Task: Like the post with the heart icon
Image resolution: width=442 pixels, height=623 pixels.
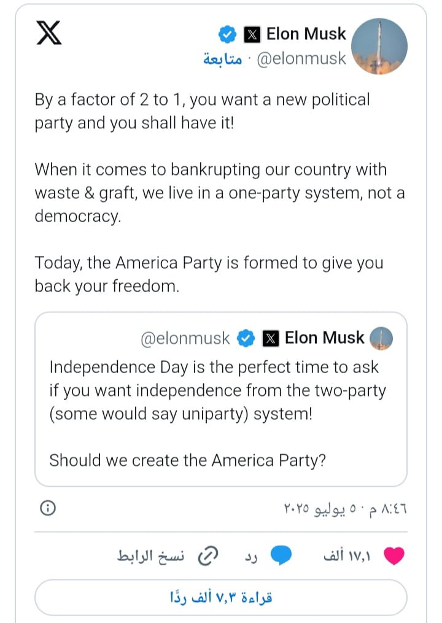Action: tap(394, 556)
